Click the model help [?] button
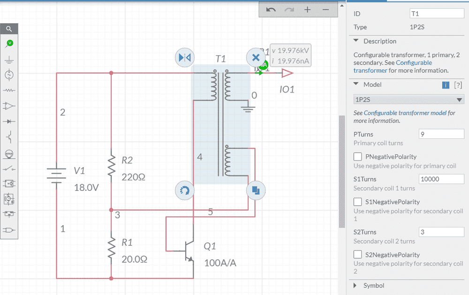 click(458, 85)
